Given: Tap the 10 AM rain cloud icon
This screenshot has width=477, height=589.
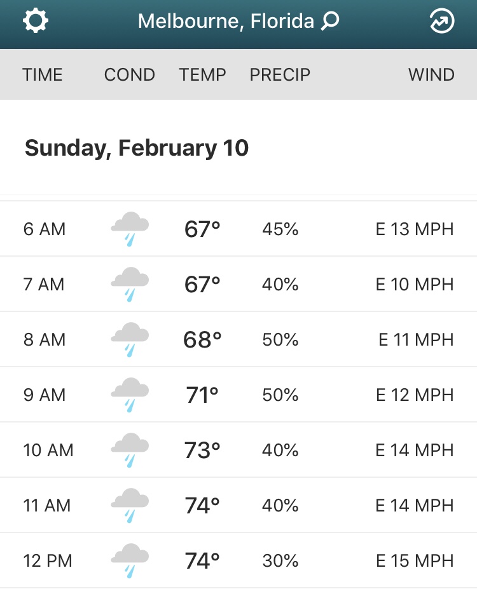Looking at the screenshot, I should point(130,450).
